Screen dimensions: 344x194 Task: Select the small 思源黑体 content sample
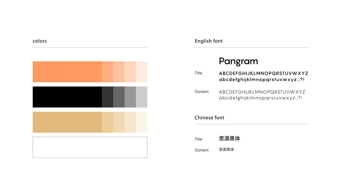click(227, 150)
